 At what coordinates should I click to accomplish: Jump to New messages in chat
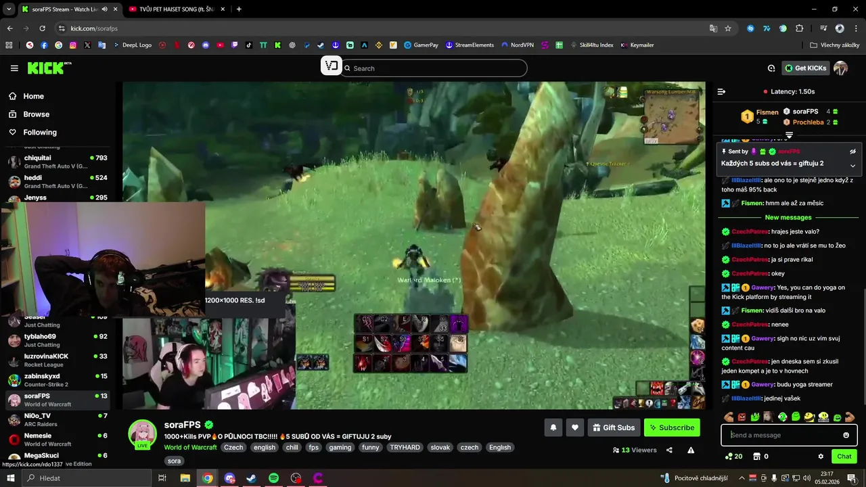pyautogui.click(x=788, y=218)
